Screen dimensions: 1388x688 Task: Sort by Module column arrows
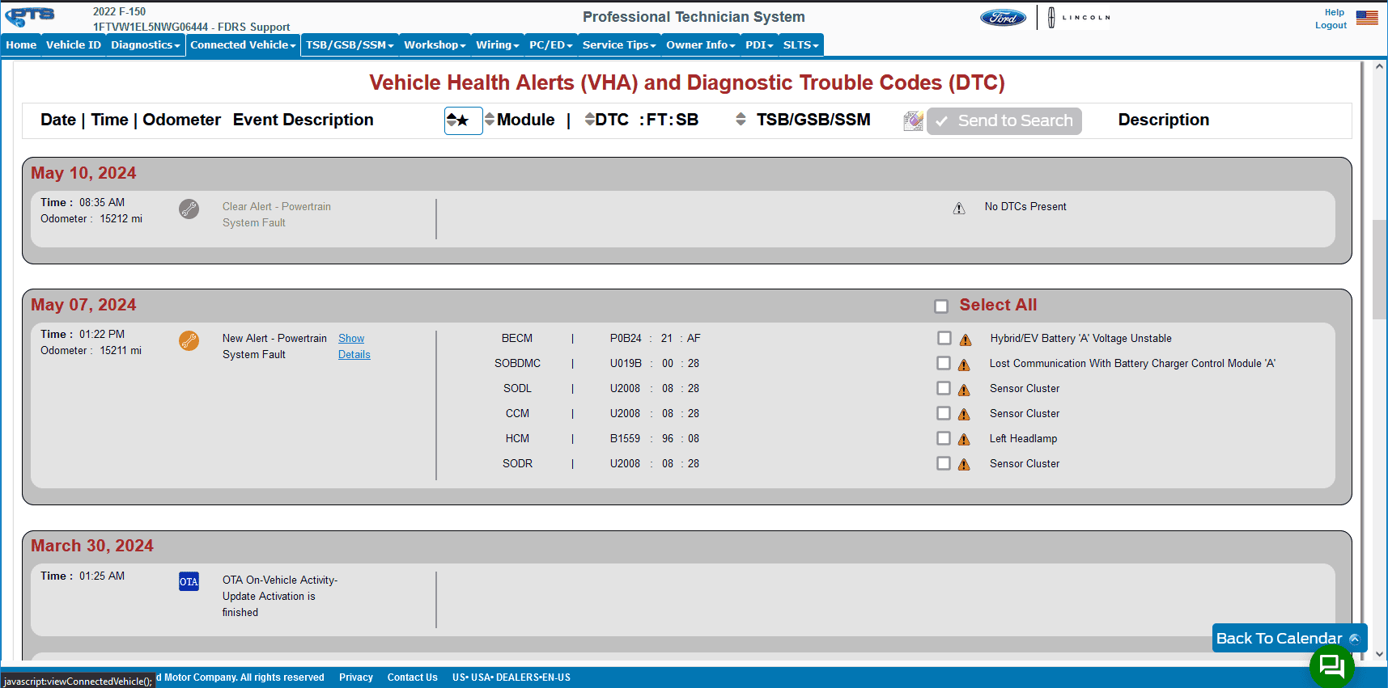[x=490, y=120]
